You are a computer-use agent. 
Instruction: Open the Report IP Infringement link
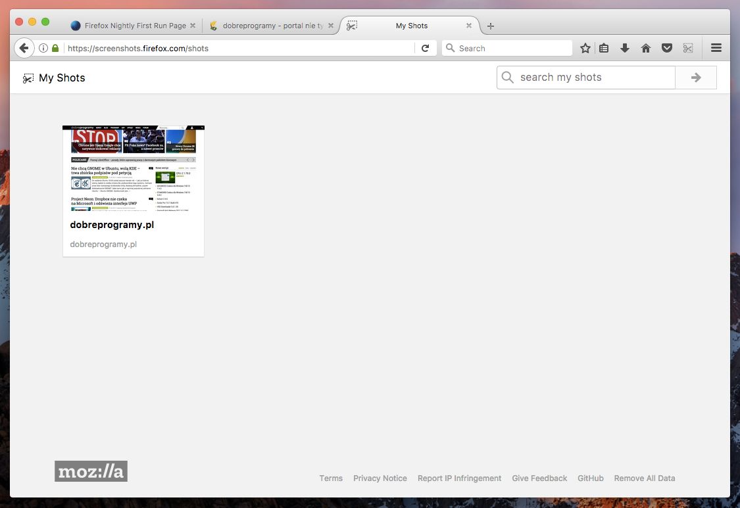click(x=459, y=478)
